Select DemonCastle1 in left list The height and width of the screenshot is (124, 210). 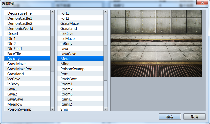coord(27,18)
